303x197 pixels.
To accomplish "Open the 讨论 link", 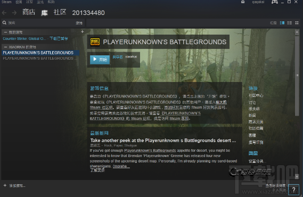I will tap(252, 103).
